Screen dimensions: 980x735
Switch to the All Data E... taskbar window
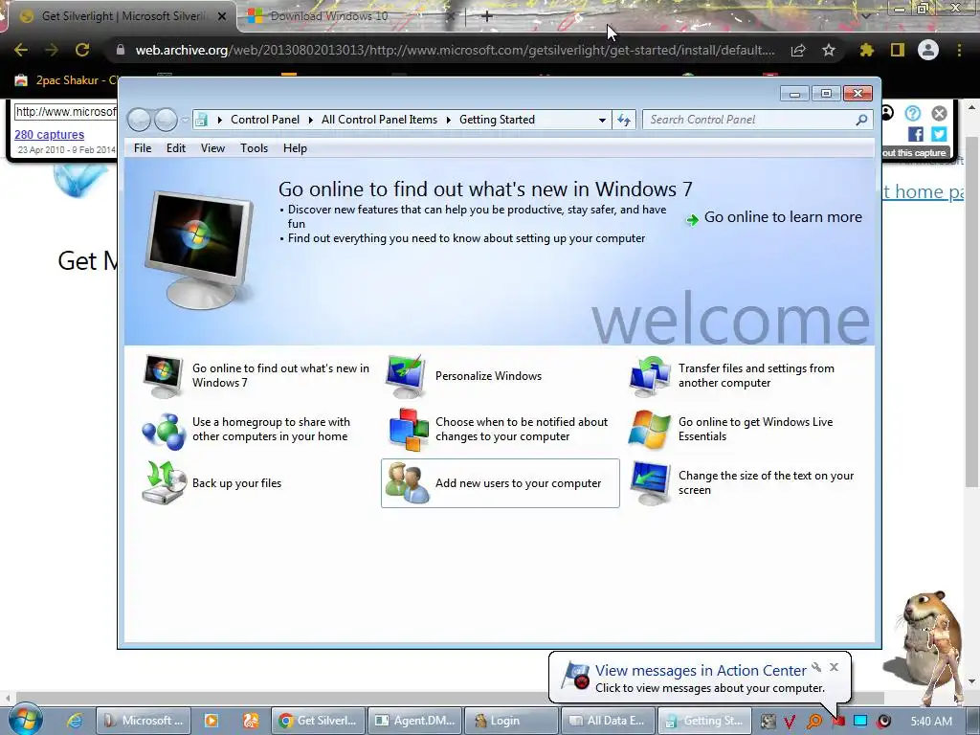(x=608, y=721)
